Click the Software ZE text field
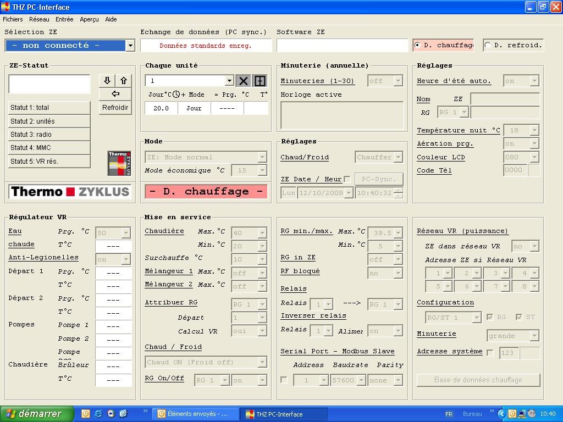The height and width of the screenshot is (422, 563). tap(342, 46)
